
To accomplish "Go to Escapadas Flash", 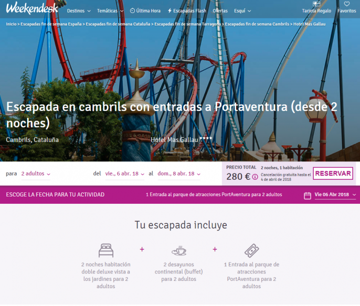I will point(187,10).
